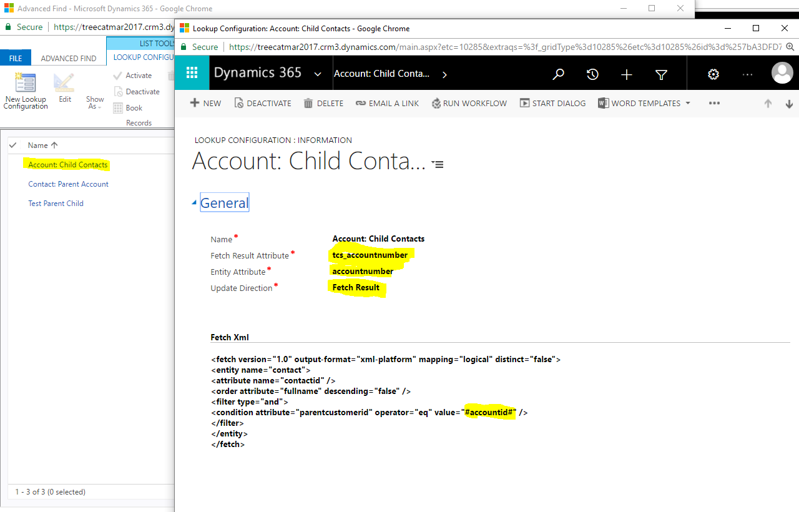Sort by the Name column header

[42, 145]
